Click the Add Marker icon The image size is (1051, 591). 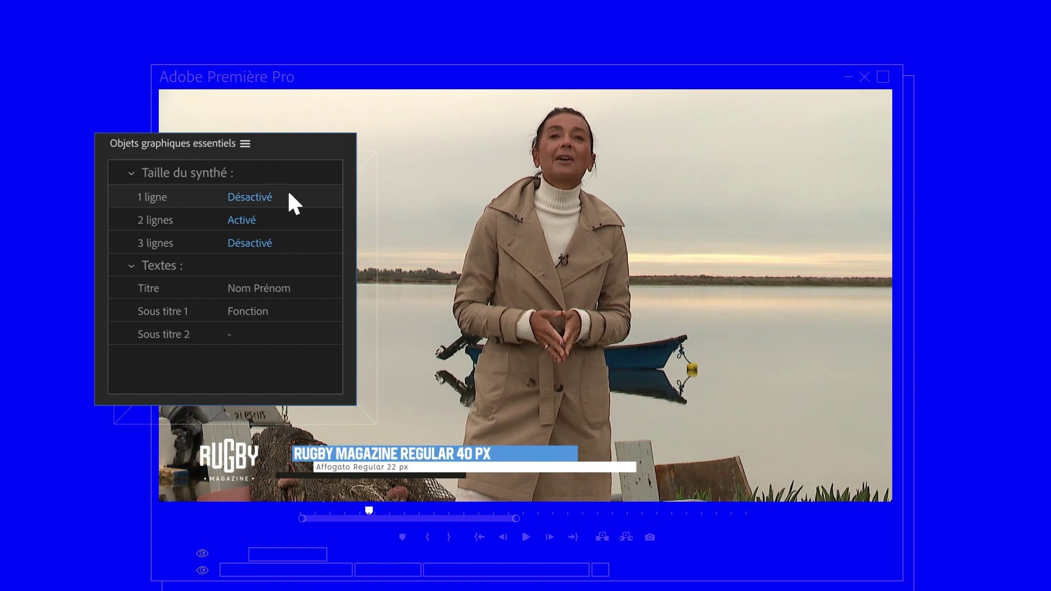click(402, 537)
